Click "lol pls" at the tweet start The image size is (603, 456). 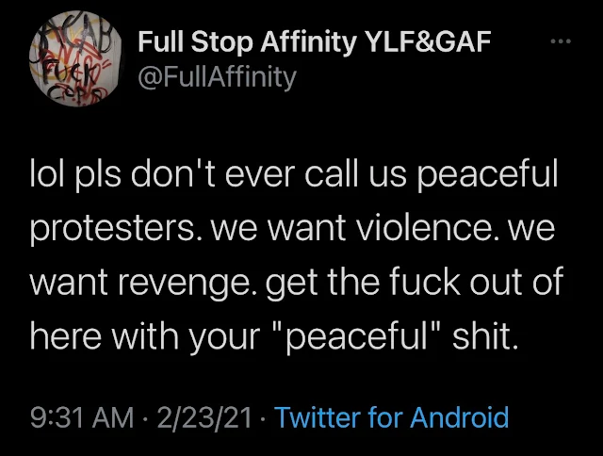[75, 173]
